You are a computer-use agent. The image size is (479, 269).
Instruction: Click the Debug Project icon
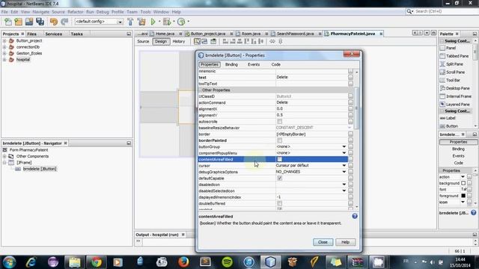(167, 22)
